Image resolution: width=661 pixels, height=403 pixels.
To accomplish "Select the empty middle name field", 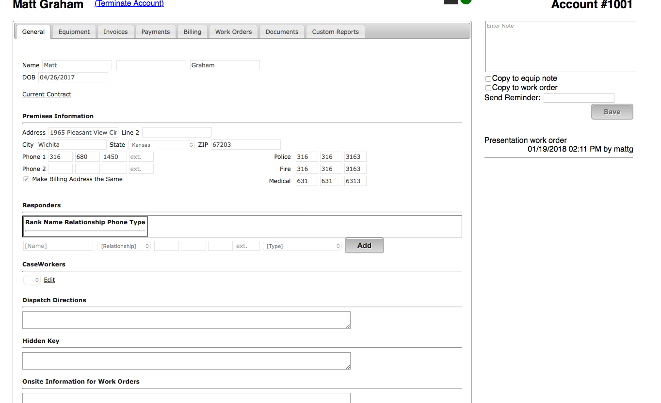I will point(151,65).
